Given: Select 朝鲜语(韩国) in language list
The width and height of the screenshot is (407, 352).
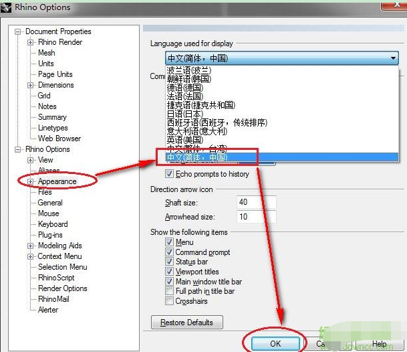Looking at the screenshot, I should click(282, 79).
